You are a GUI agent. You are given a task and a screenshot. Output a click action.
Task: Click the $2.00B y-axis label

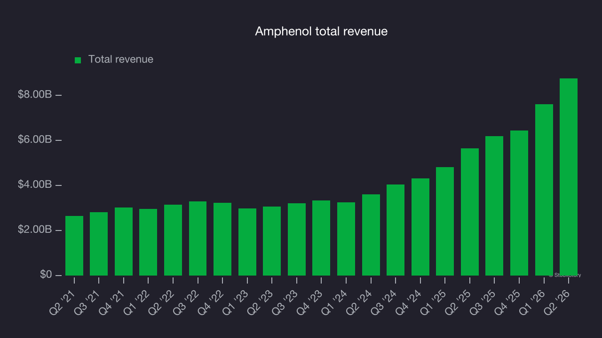35,230
